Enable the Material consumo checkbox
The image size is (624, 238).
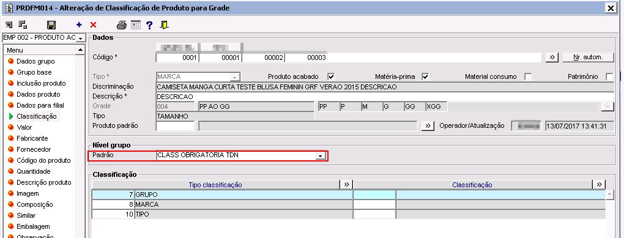point(528,76)
